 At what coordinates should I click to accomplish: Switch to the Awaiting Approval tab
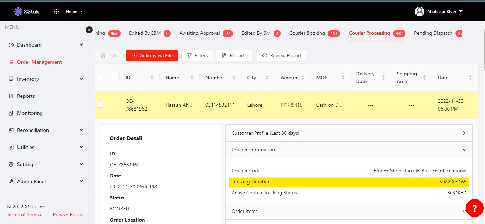199,33
